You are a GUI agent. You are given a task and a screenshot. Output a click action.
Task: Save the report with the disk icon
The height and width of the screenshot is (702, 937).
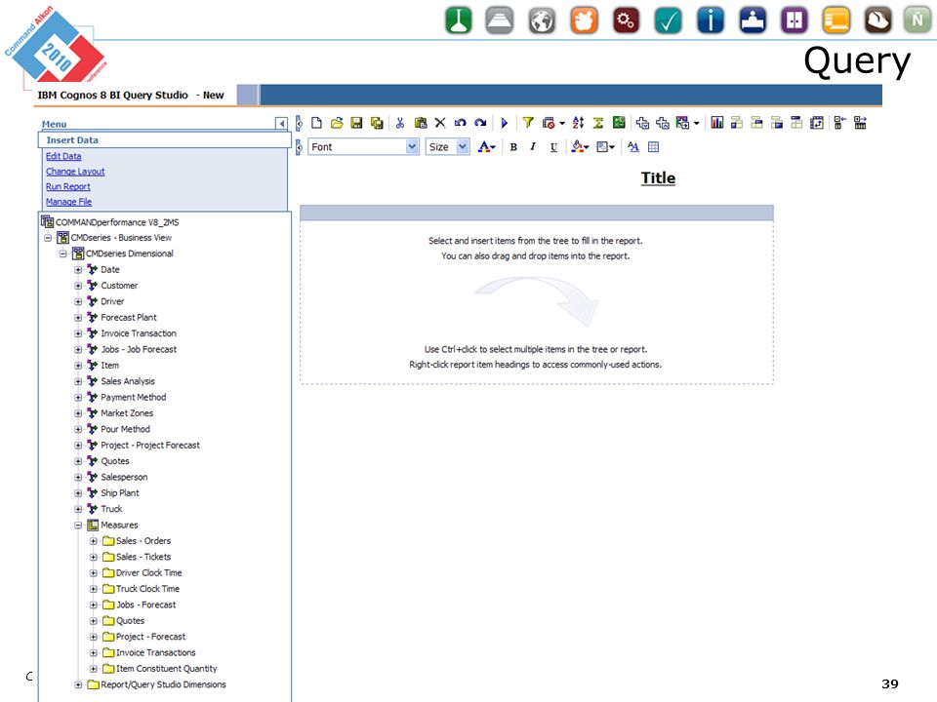[356, 123]
